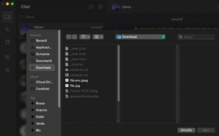Viewport: 219px width, 136px height.
Task: Click the file.enc.jpeg image thumbnail icon
Action: (x=67, y=80)
